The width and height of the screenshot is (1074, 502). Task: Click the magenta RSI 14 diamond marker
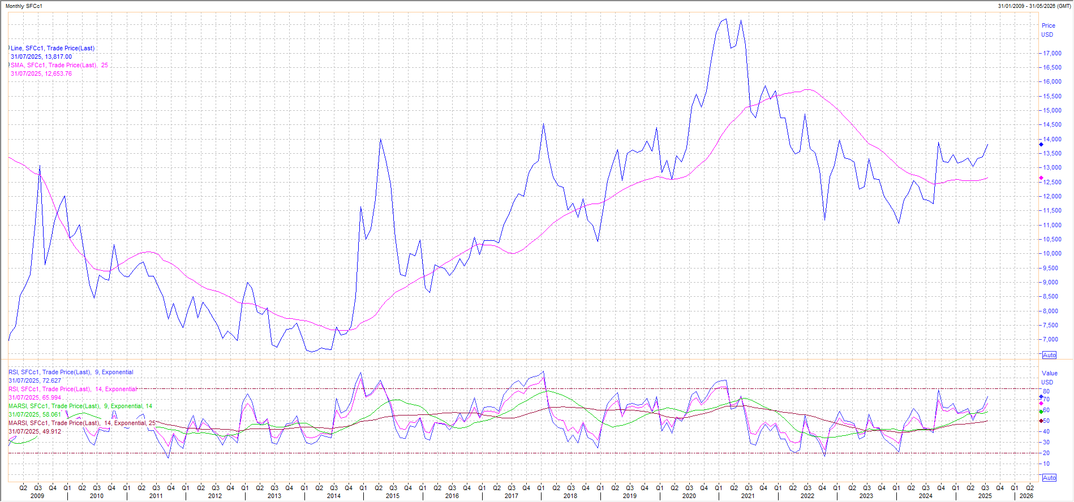coord(1041,404)
